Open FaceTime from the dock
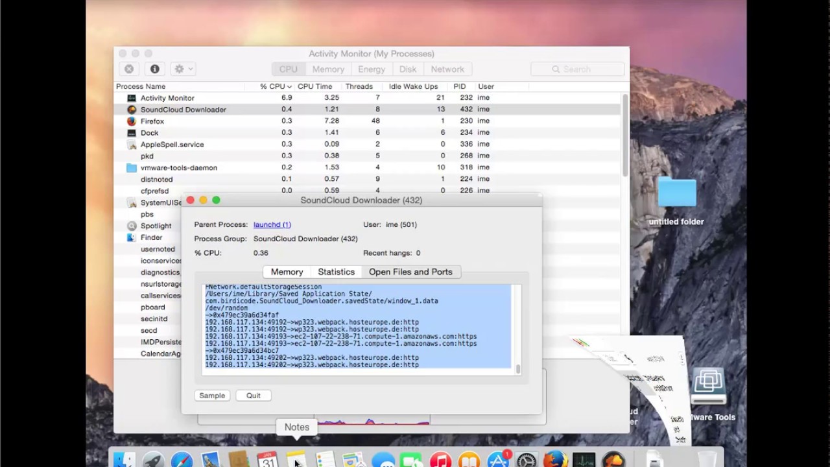 [x=412, y=460]
